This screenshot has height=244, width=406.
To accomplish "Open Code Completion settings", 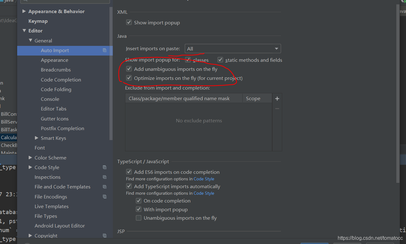I will [x=61, y=80].
